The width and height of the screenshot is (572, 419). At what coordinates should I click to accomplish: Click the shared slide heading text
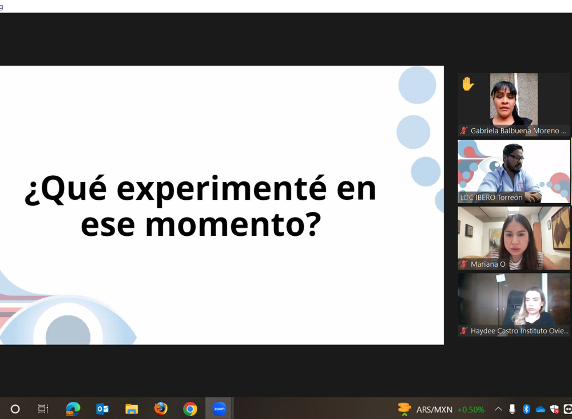click(x=200, y=207)
